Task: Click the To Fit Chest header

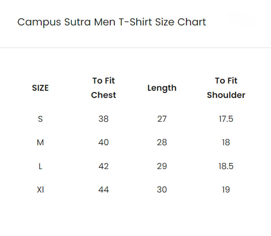Action: [x=103, y=88]
